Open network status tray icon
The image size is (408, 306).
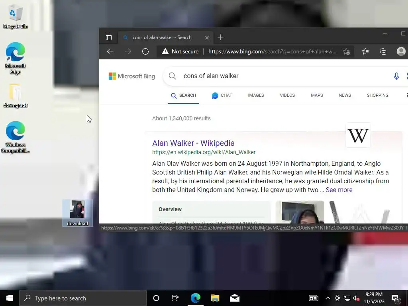pyautogui.click(x=347, y=298)
